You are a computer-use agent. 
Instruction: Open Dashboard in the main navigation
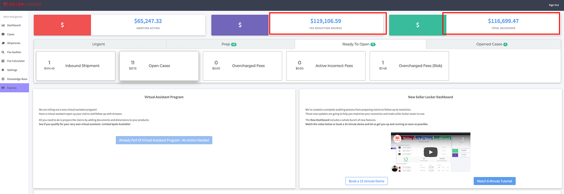(14, 25)
